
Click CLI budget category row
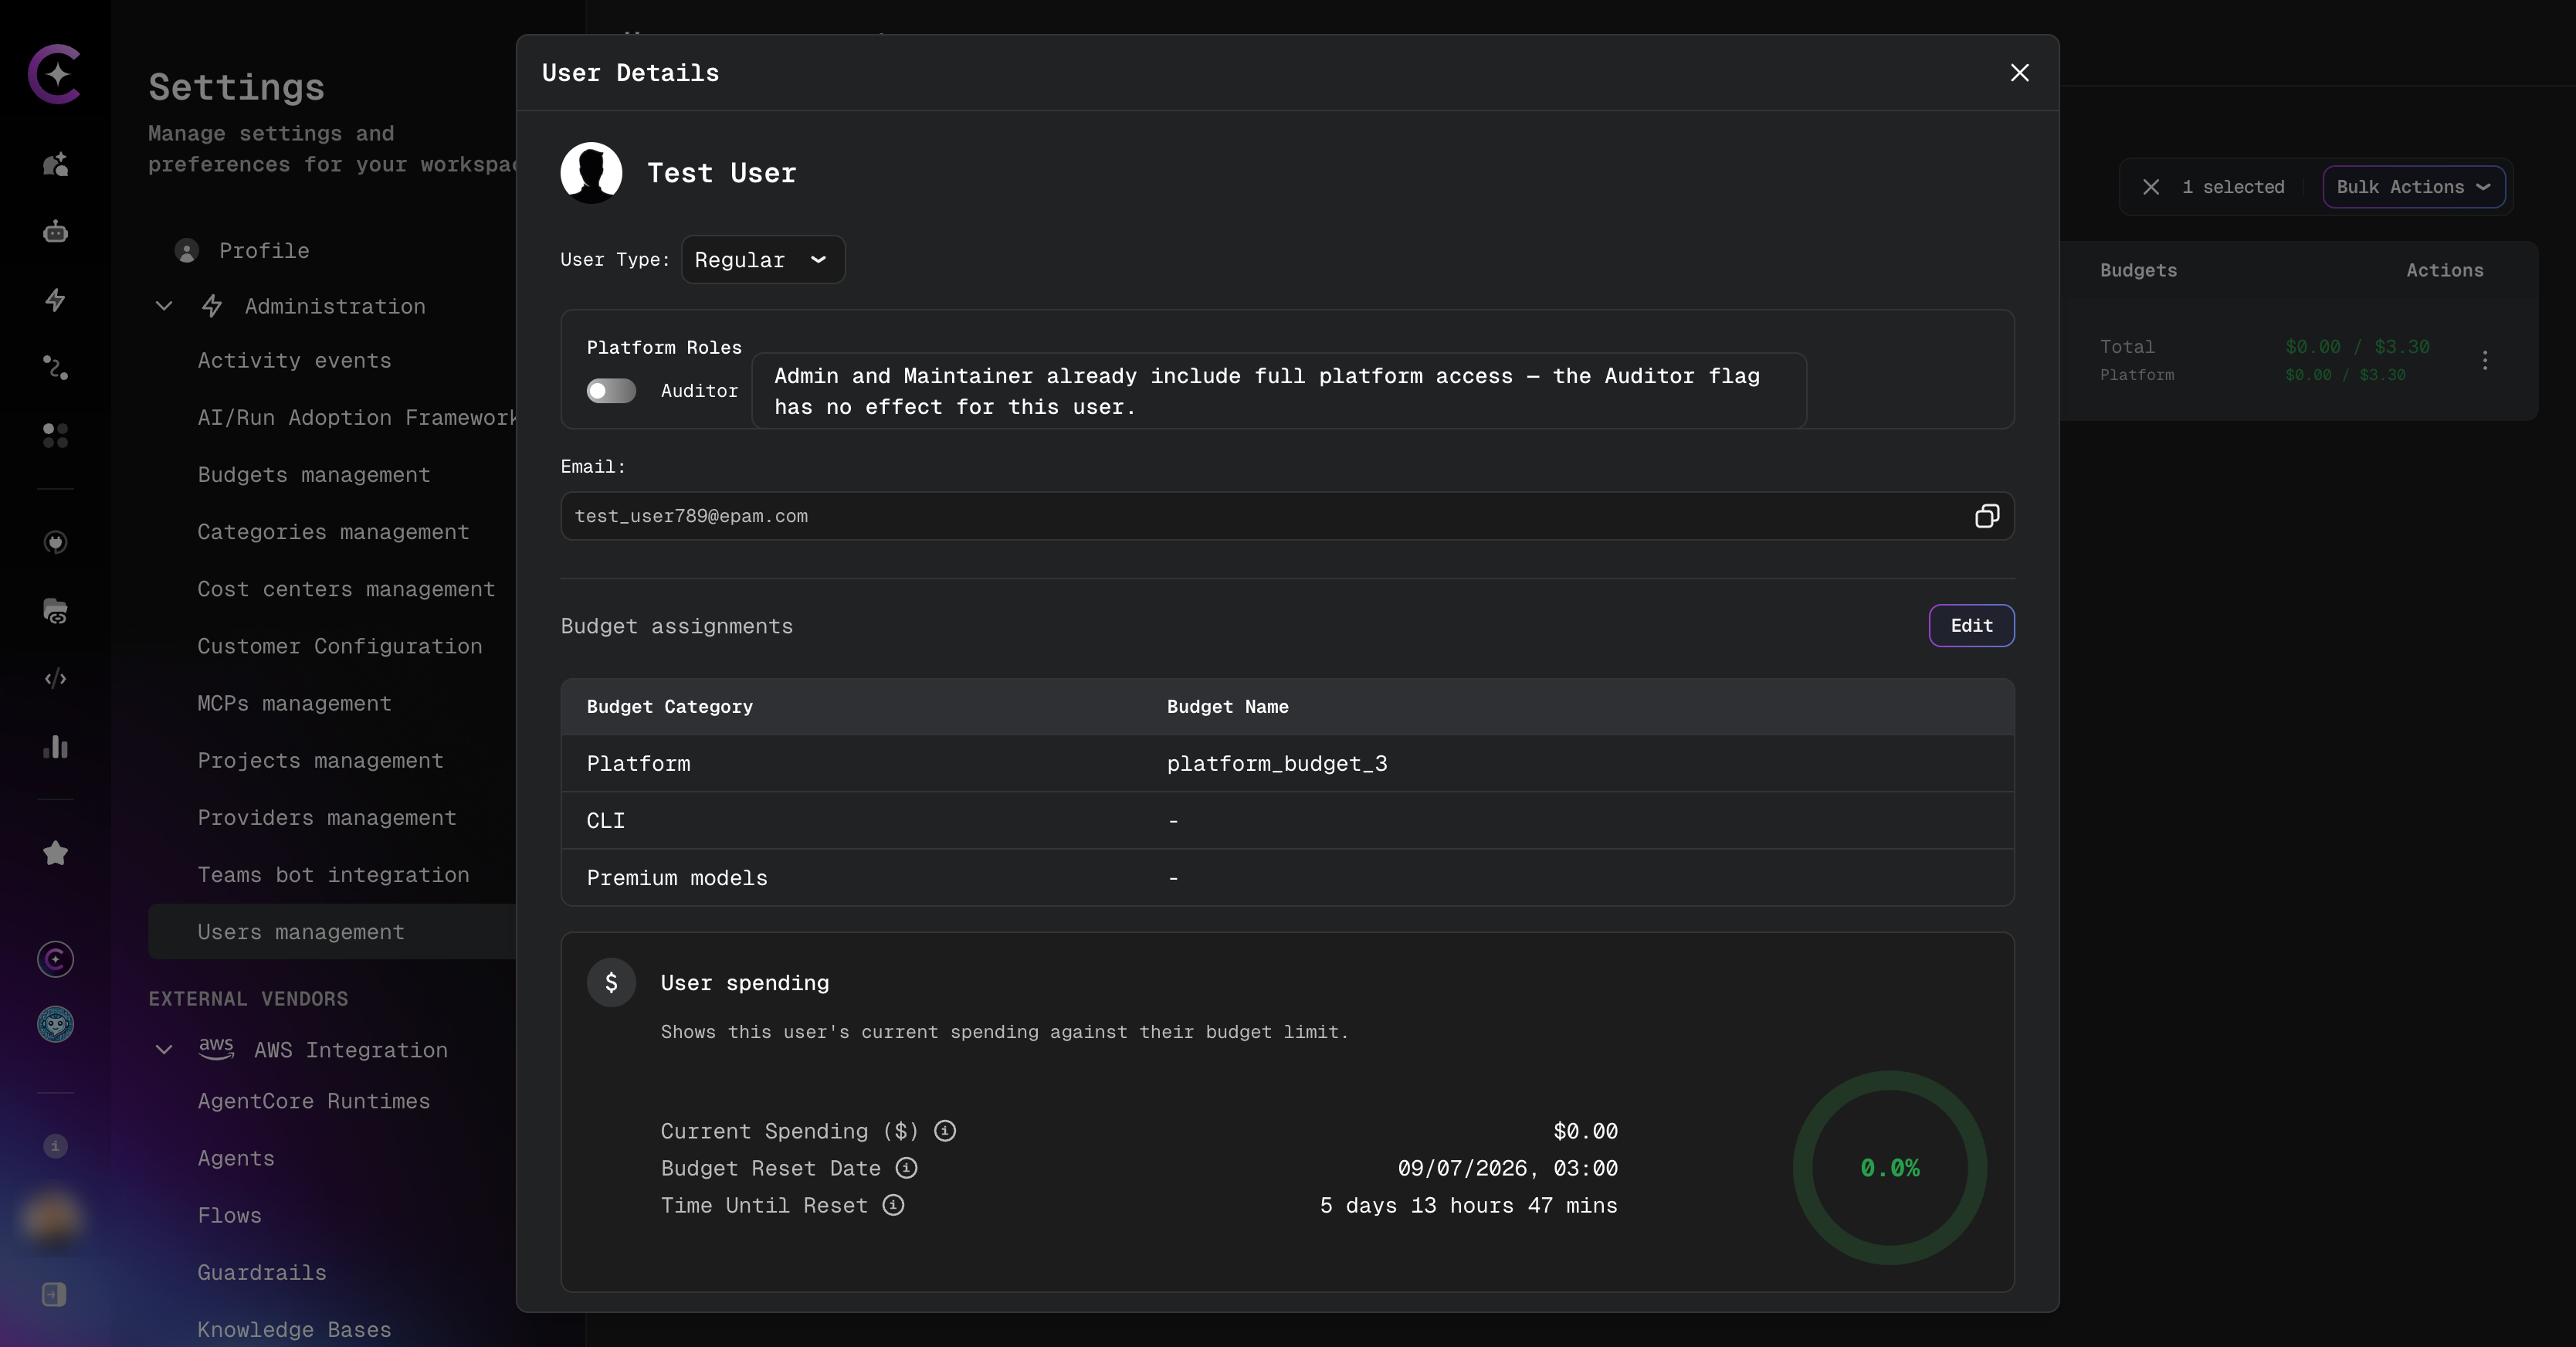[1287, 821]
